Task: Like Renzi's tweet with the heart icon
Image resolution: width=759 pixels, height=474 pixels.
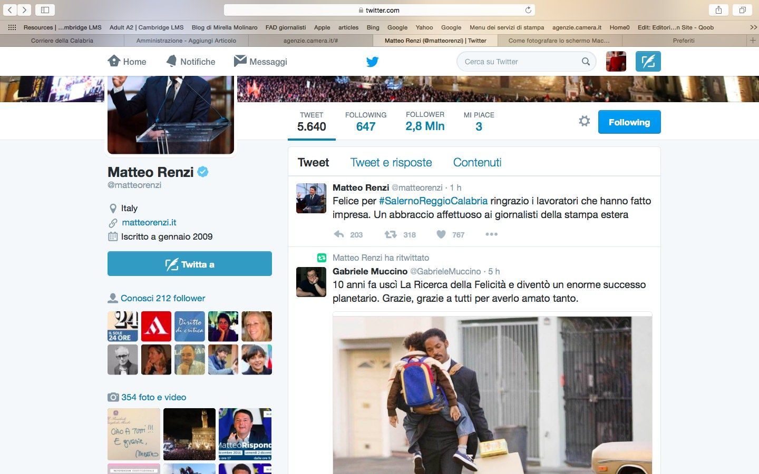Action: (441, 234)
